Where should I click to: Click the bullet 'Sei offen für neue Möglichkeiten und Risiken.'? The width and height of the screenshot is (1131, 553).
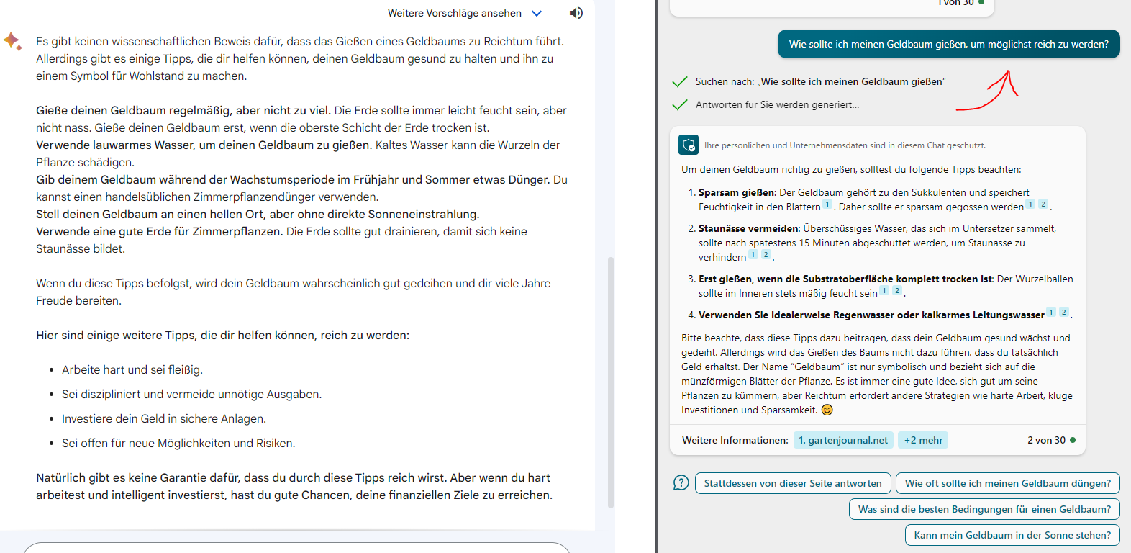(178, 443)
